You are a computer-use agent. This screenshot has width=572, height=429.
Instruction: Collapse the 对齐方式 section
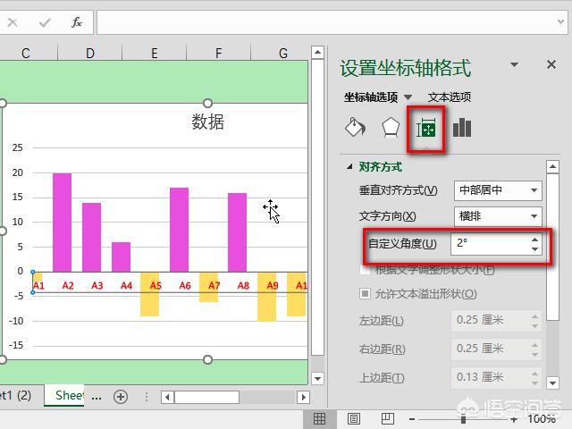pyautogui.click(x=349, y=167)
